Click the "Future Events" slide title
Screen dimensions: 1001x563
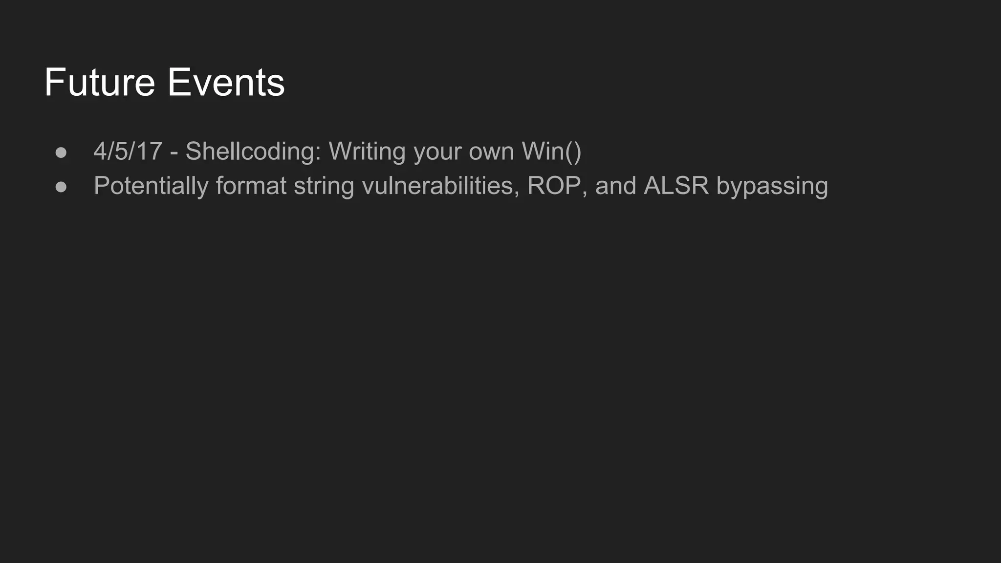(x=164, y=82)
